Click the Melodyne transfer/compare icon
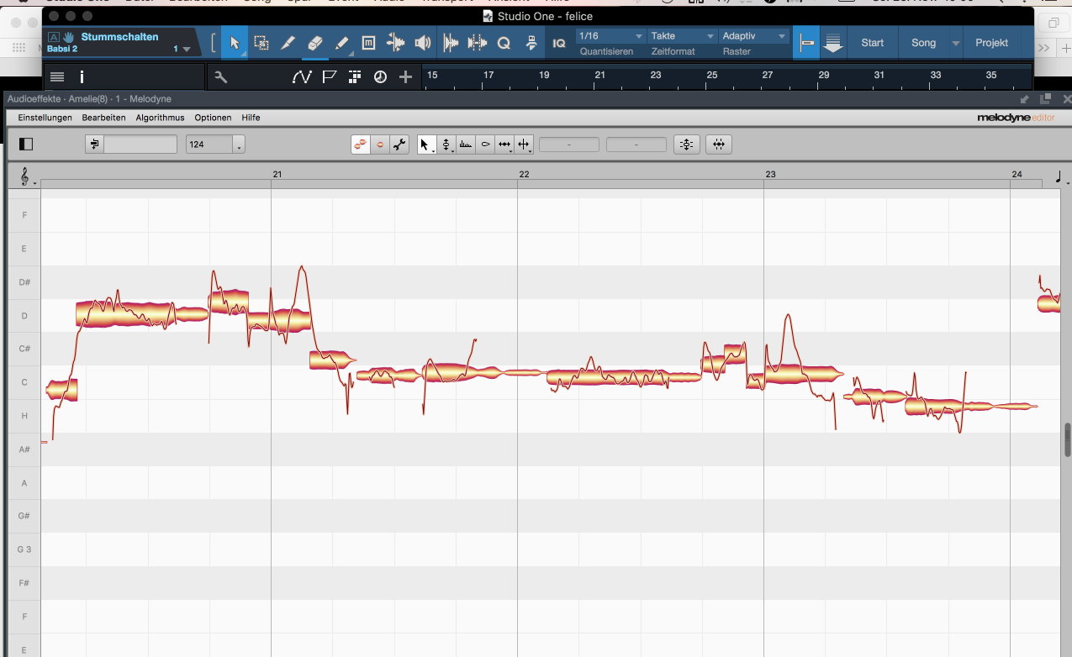The width and height of the screenshot is (1072, 657). coord(94,145)
